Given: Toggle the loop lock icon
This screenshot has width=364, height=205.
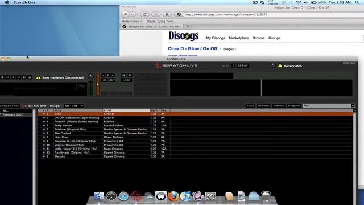Looking at the screenshot, I should point(123,75).
